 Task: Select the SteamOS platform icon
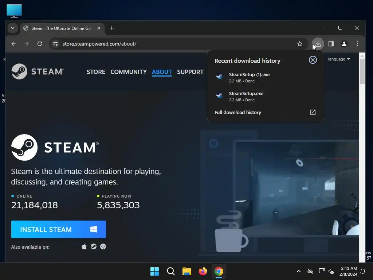pos(94,246)
